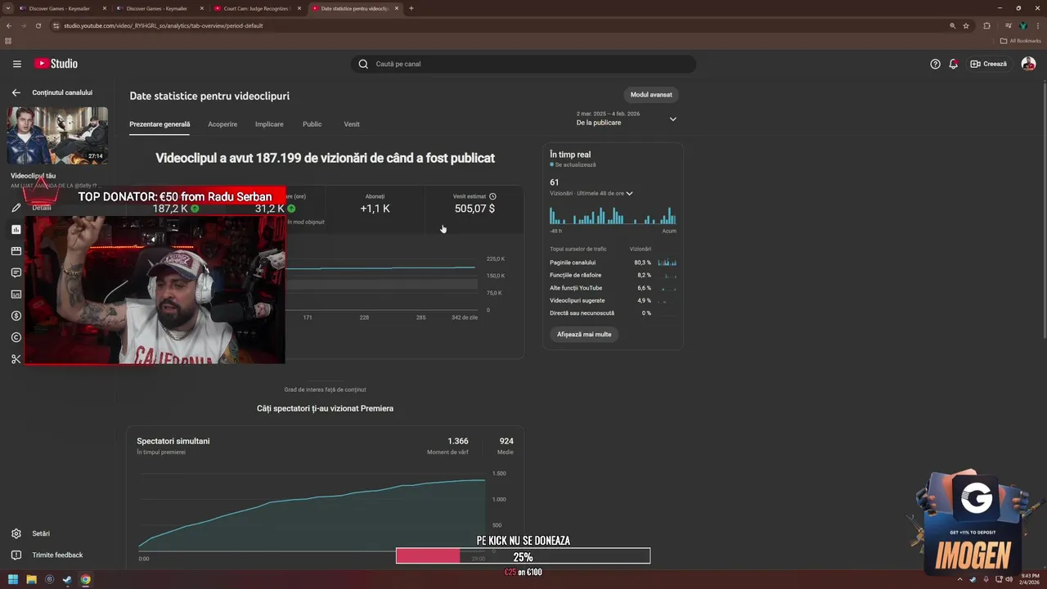
Task: Select the Venit estimat 505,07 $ card
Action: 474,209
